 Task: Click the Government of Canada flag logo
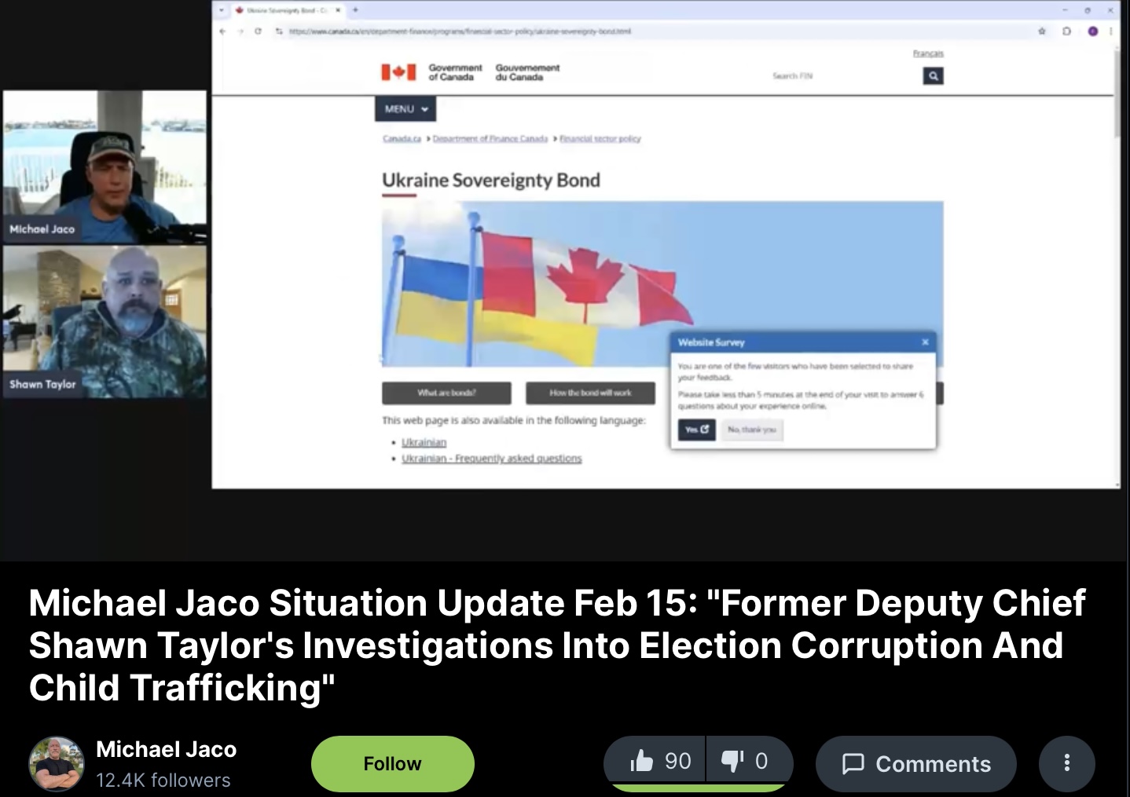[398, 72]
